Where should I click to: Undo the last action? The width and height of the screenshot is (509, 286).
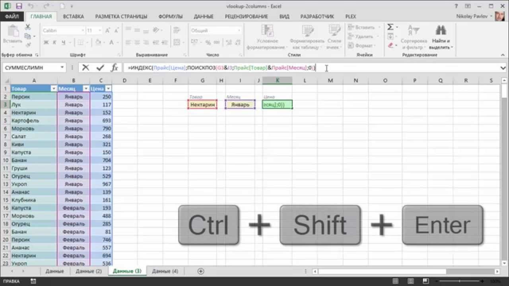[x=30, y=6]
